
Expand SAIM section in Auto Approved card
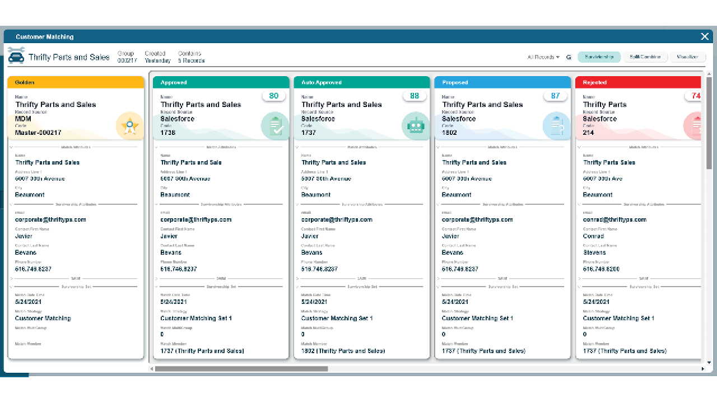tap(297, 278)
